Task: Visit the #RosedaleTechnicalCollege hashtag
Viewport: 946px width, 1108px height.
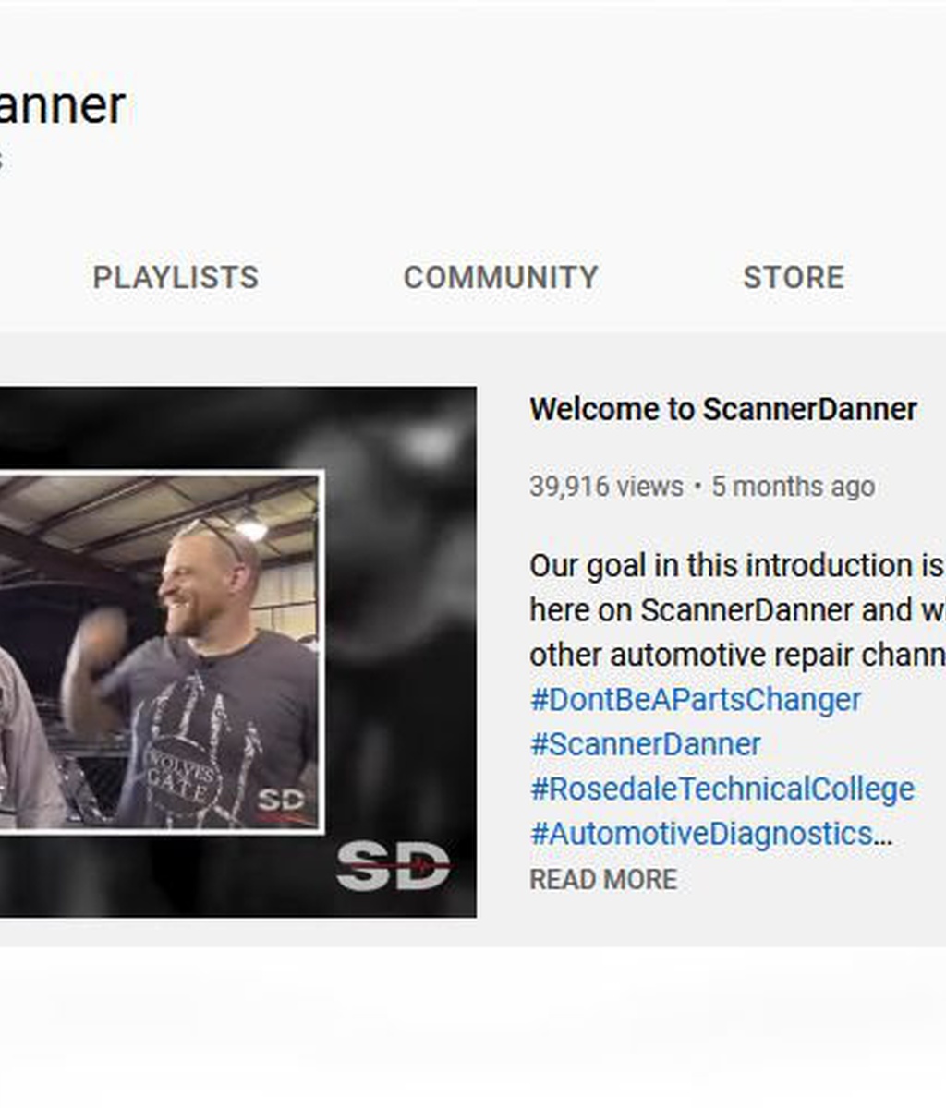Action: (x=722, y=789)
